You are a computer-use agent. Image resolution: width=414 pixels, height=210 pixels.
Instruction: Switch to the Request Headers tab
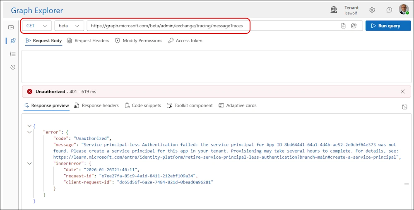coord(88,41)
